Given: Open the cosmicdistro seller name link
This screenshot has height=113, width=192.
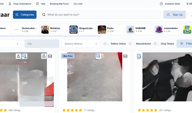Looking at the screenshot, I should coord(171,28).
